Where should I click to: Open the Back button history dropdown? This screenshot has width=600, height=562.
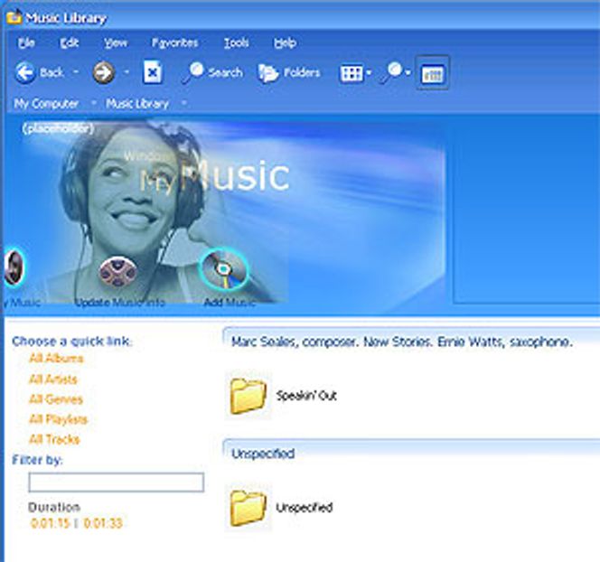76,71
